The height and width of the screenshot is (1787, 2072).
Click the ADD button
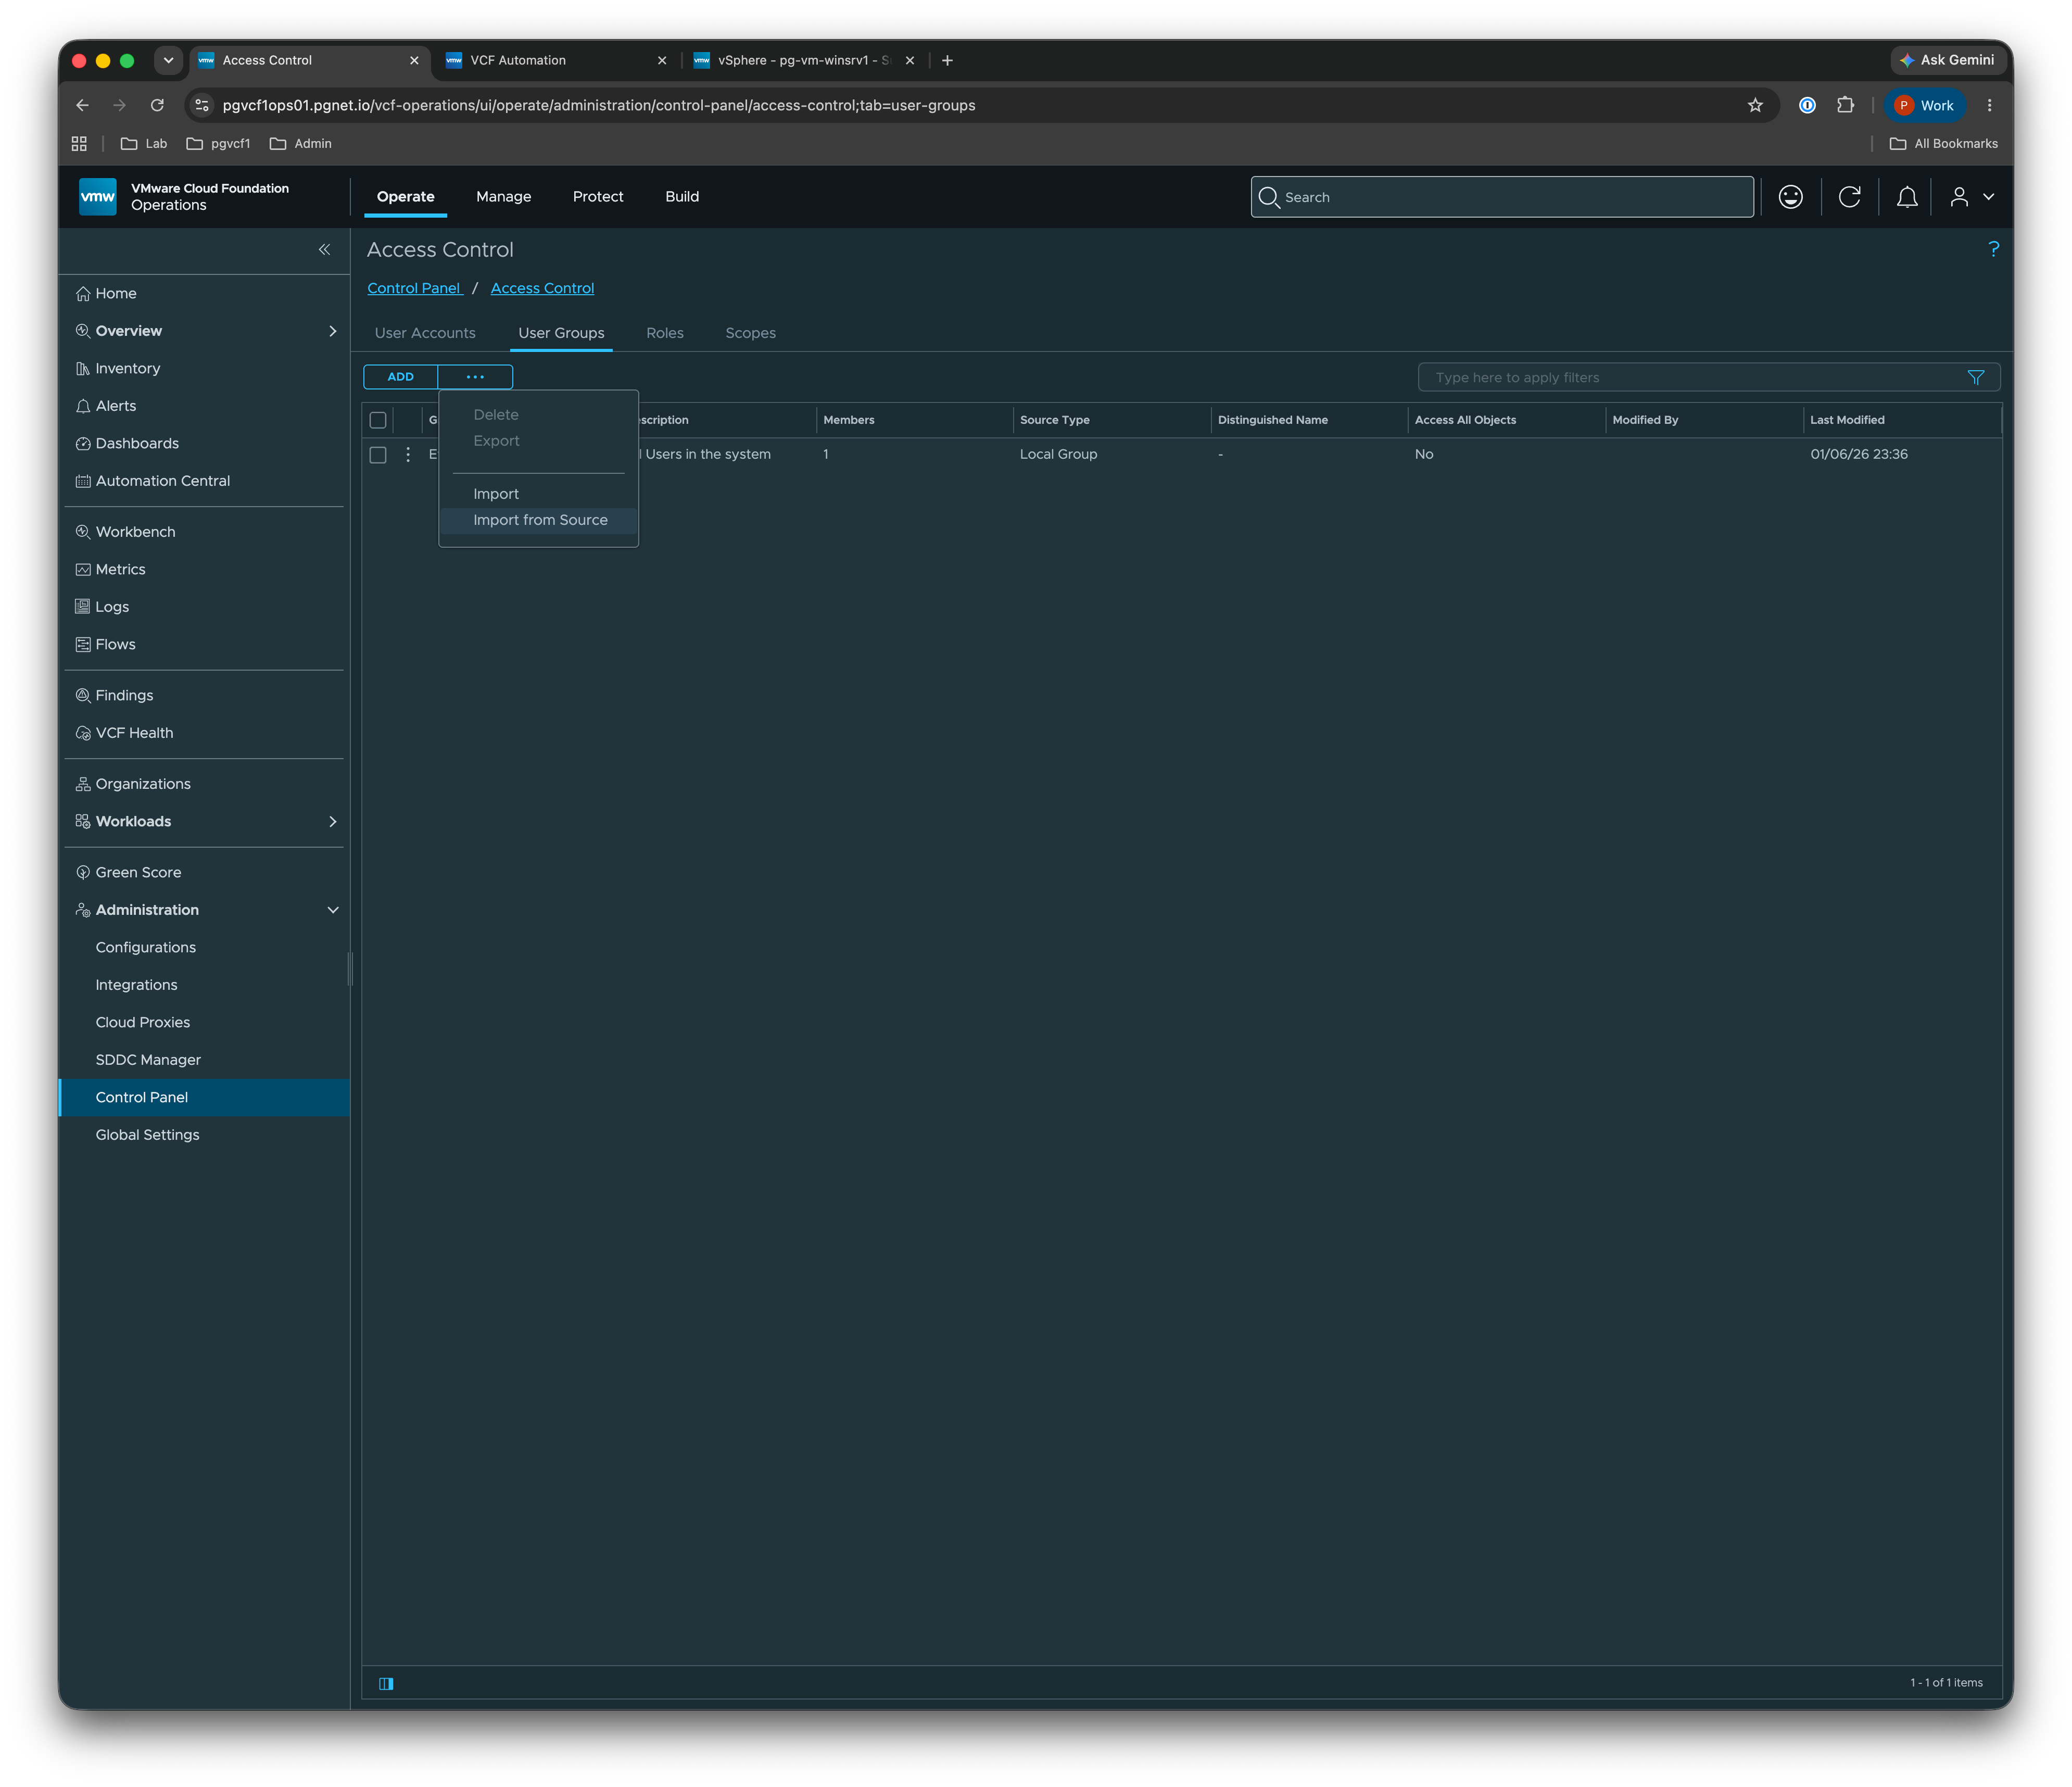pyautogui.click(x=401, y=377)
